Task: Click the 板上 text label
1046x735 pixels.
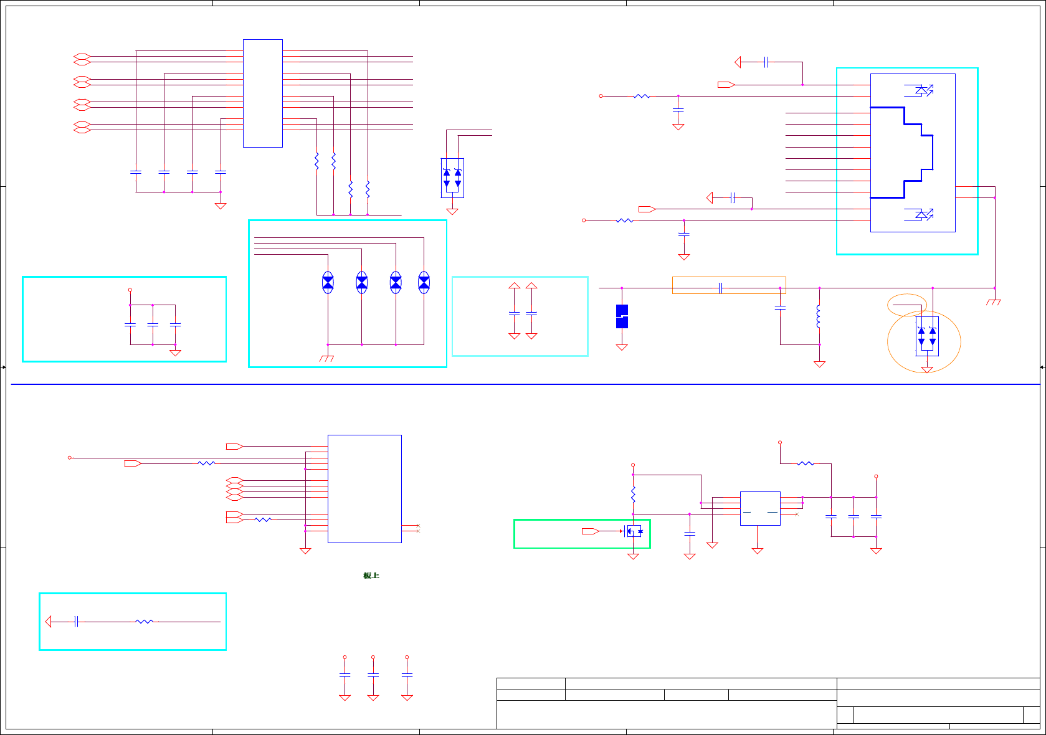Action: 371,576
